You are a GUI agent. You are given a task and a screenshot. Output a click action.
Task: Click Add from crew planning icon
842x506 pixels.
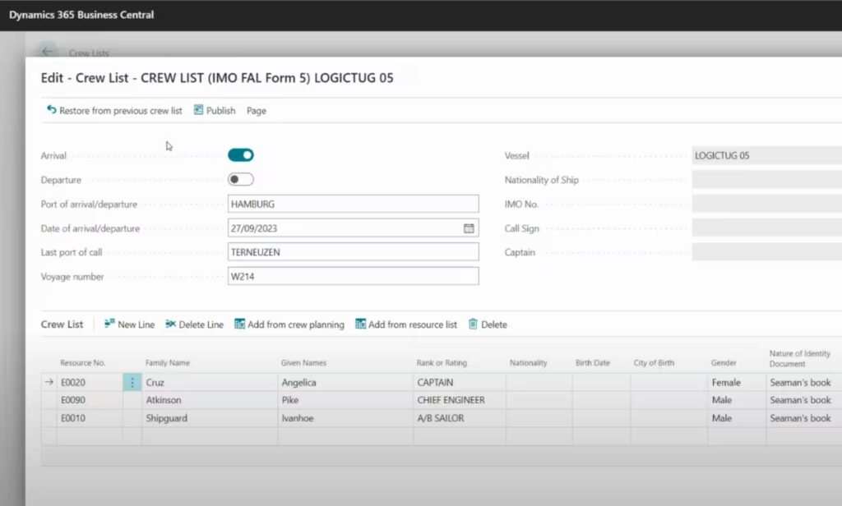coord(240,324)
